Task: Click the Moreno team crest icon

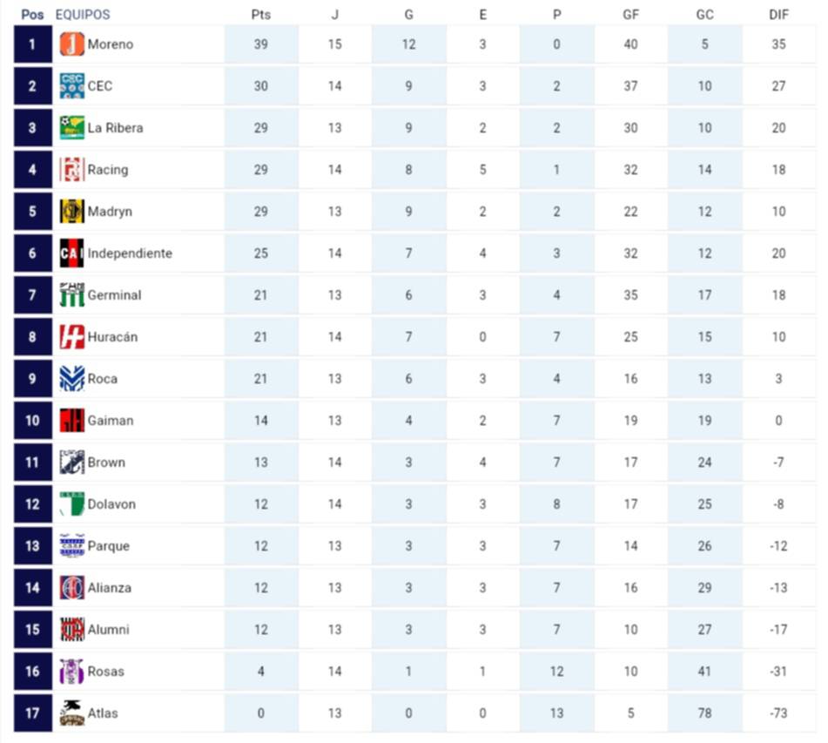Action: [72, 44]
